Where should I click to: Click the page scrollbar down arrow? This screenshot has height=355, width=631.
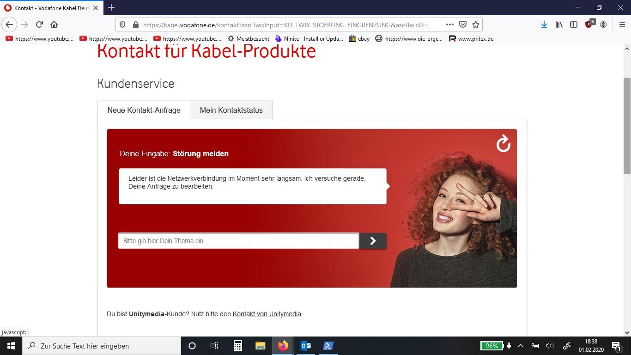click(x=627, y=332)
